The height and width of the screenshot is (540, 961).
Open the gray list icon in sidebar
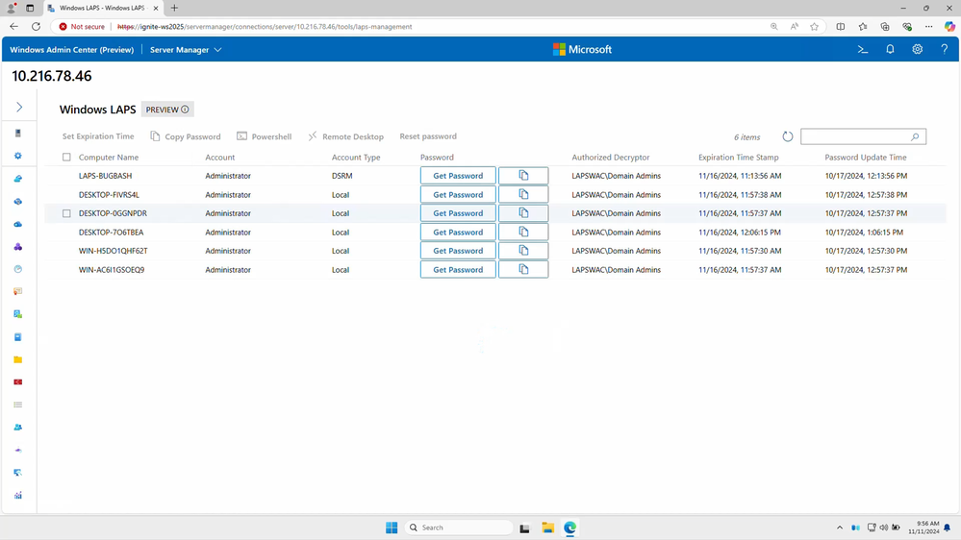17,405
